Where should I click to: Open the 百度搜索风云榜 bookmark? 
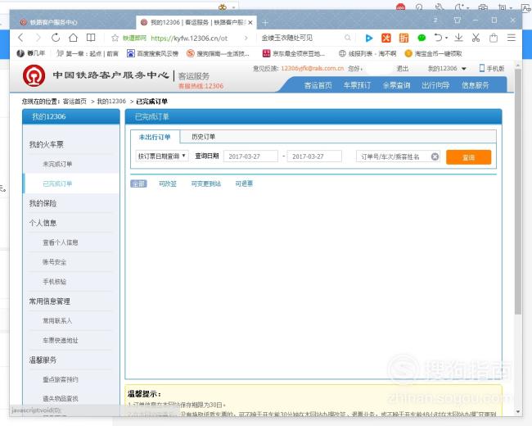pyautogui.click(x=152, y=54)
